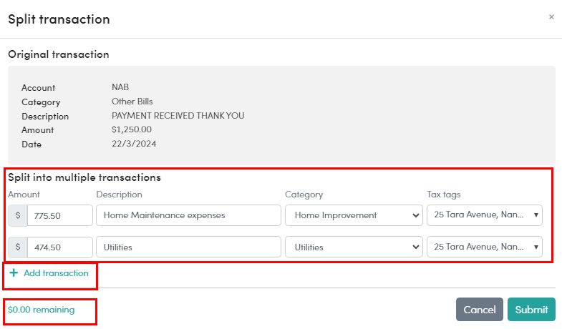Open the Home Improvement category dropdown
Viewport: 562px width, 329px height.
[354, 215]
